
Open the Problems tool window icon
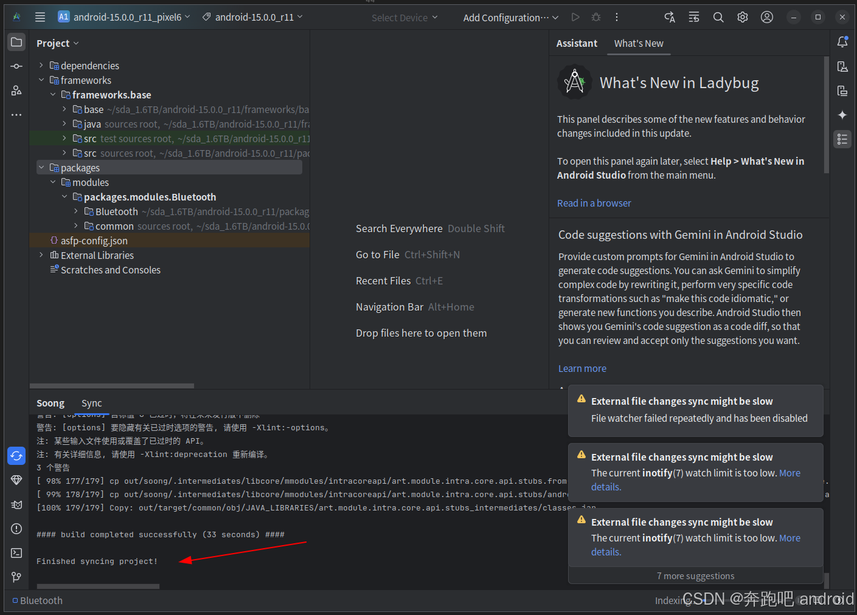pos(16,529)
